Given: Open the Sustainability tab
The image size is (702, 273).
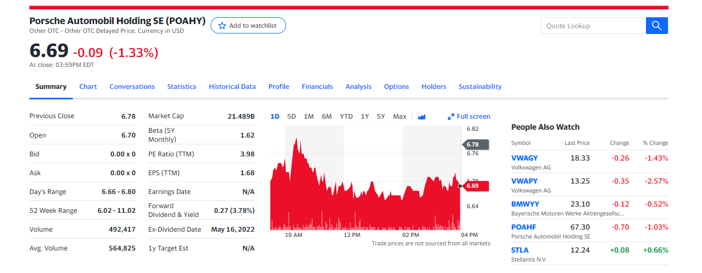Looking at the screenshot, I should [480, 87].
